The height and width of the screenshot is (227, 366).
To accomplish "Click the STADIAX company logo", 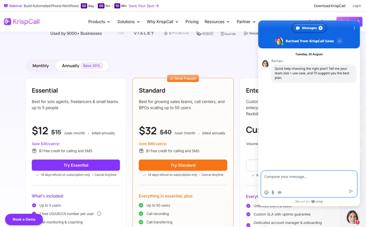I will [176, 33].
